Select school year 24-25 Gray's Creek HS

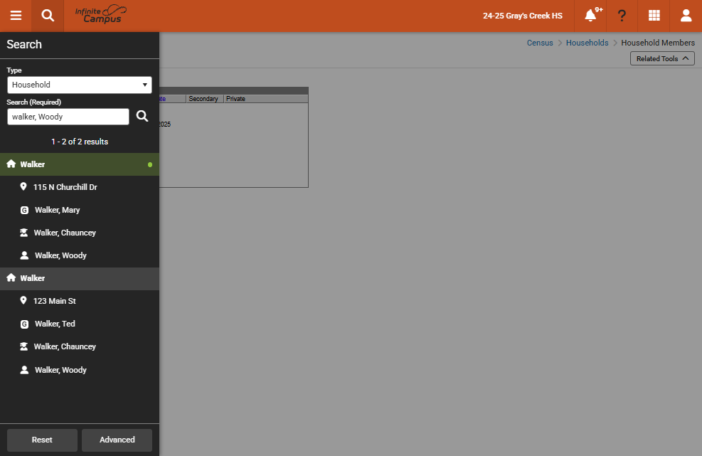click(523, 16)
